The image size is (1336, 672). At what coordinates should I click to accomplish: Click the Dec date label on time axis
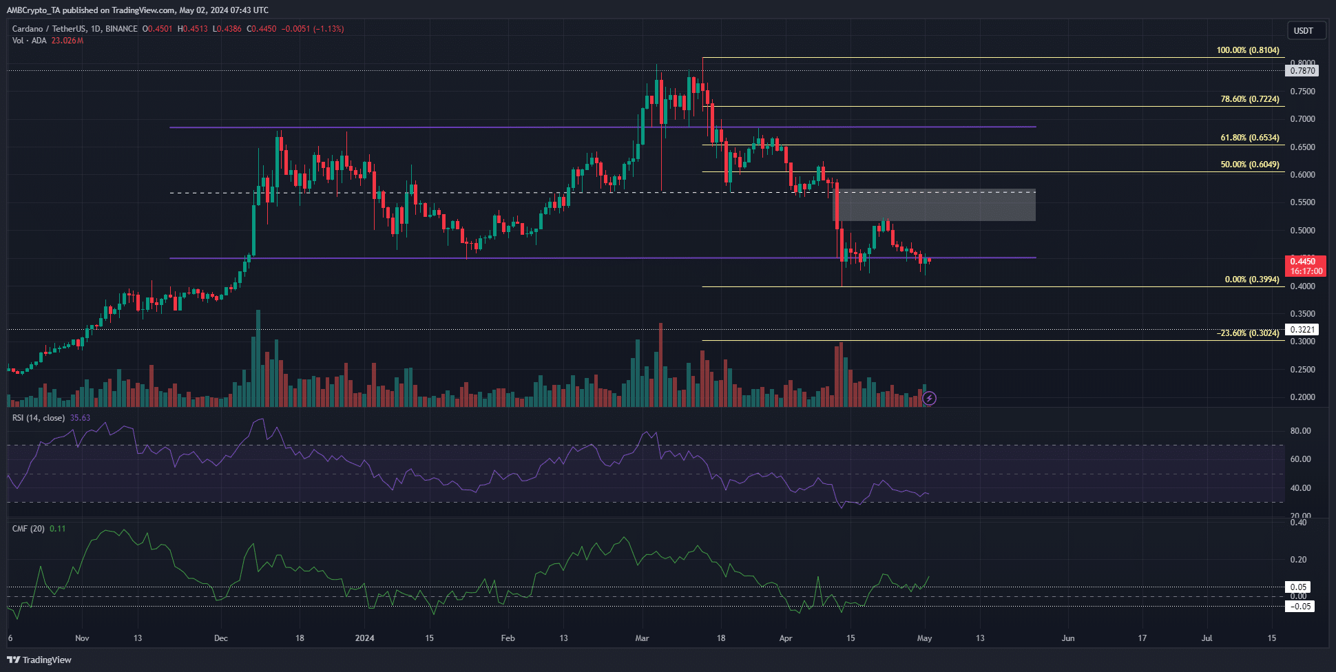(x=220, y=638)
